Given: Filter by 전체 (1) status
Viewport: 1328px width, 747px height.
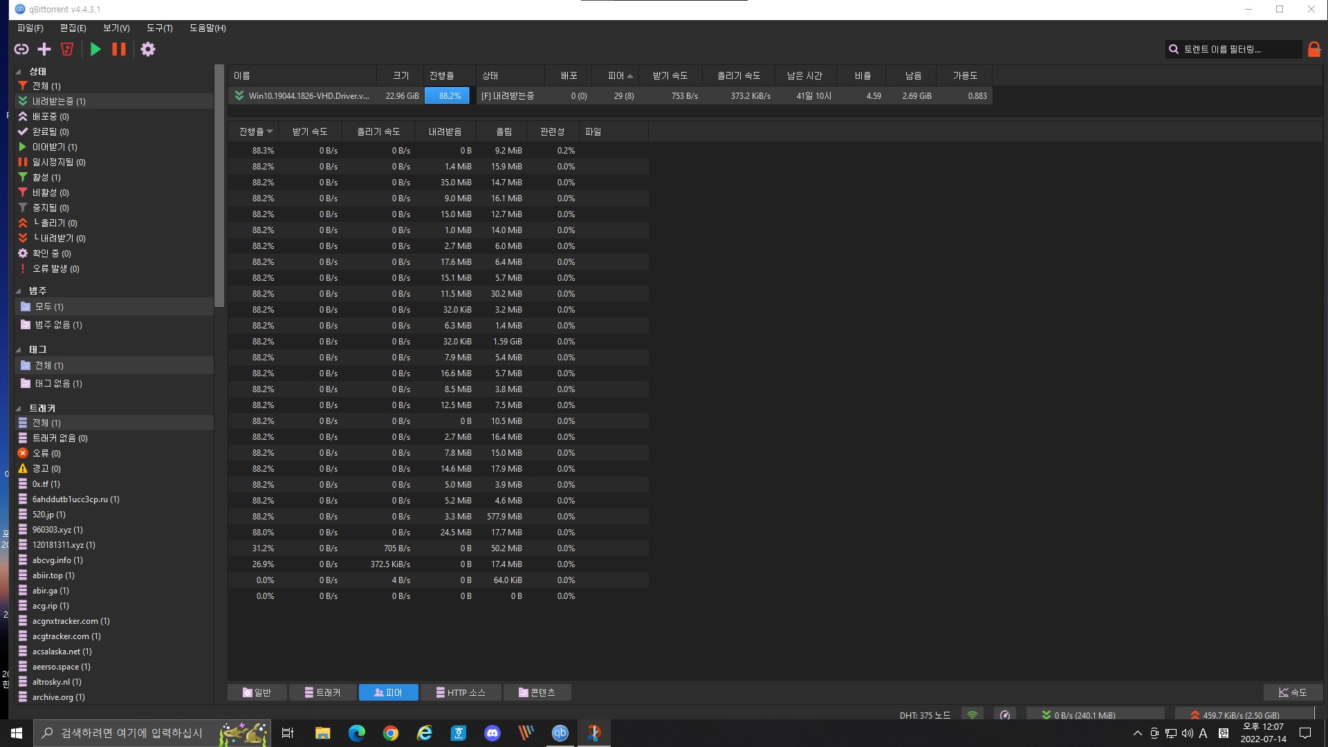Looking at the screenshot, I should [114, 86].
